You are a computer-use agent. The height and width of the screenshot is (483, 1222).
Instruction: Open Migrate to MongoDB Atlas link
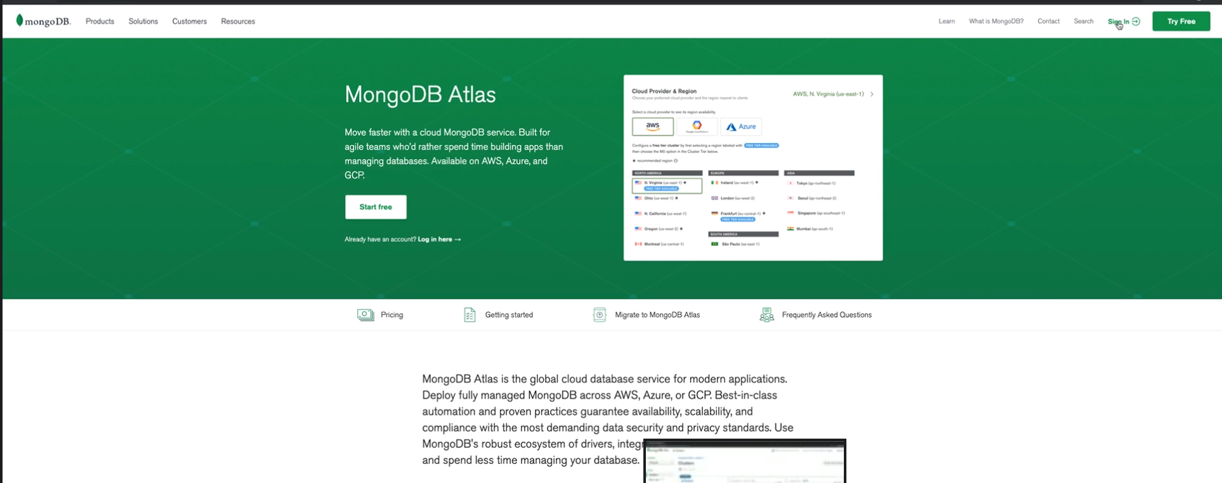click(x=657, y=315)
